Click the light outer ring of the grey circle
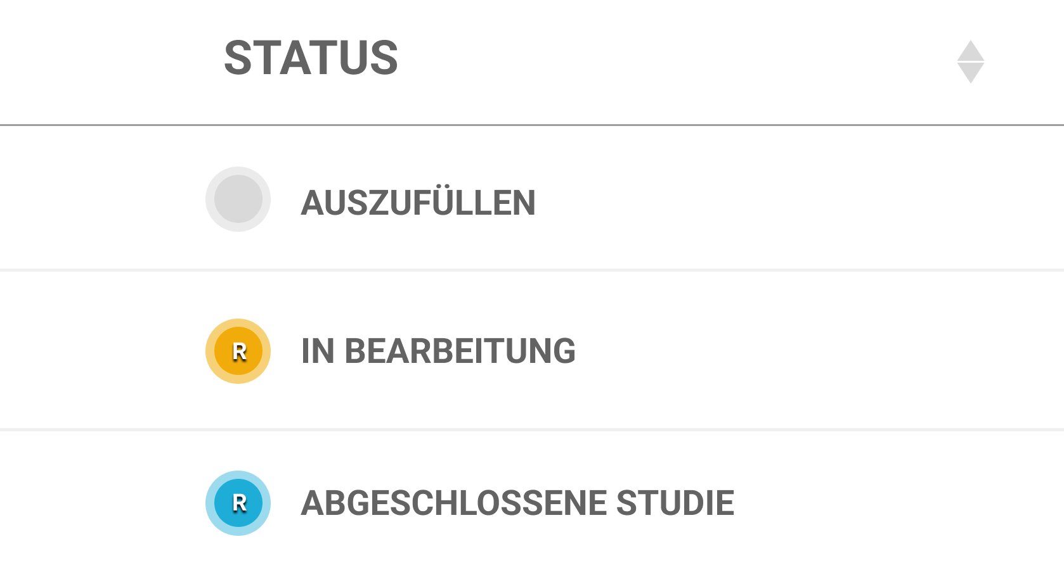This screenshot has width=1064, height=570. (x=211, y=199)
